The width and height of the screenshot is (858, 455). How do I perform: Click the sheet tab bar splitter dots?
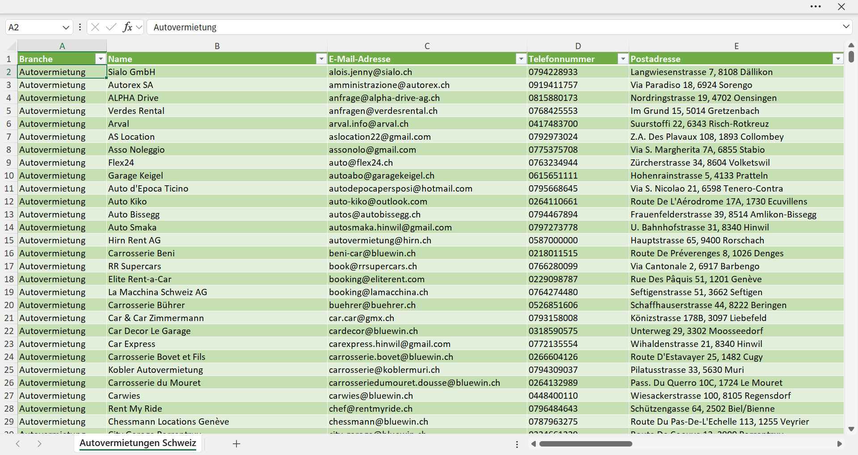click(517, 444)
